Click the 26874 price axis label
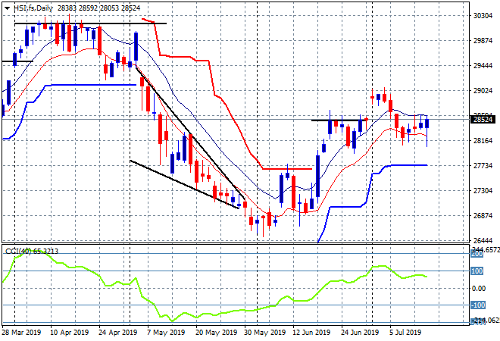Image resolution: width=500 pixels, height=341 pixels. tap(483, 216)
